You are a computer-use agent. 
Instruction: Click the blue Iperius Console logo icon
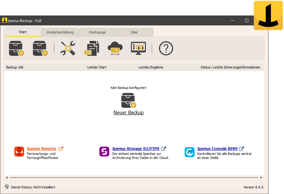189,152
